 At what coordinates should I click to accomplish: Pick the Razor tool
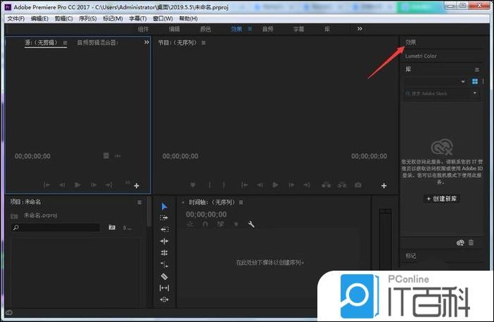(164, 276)
